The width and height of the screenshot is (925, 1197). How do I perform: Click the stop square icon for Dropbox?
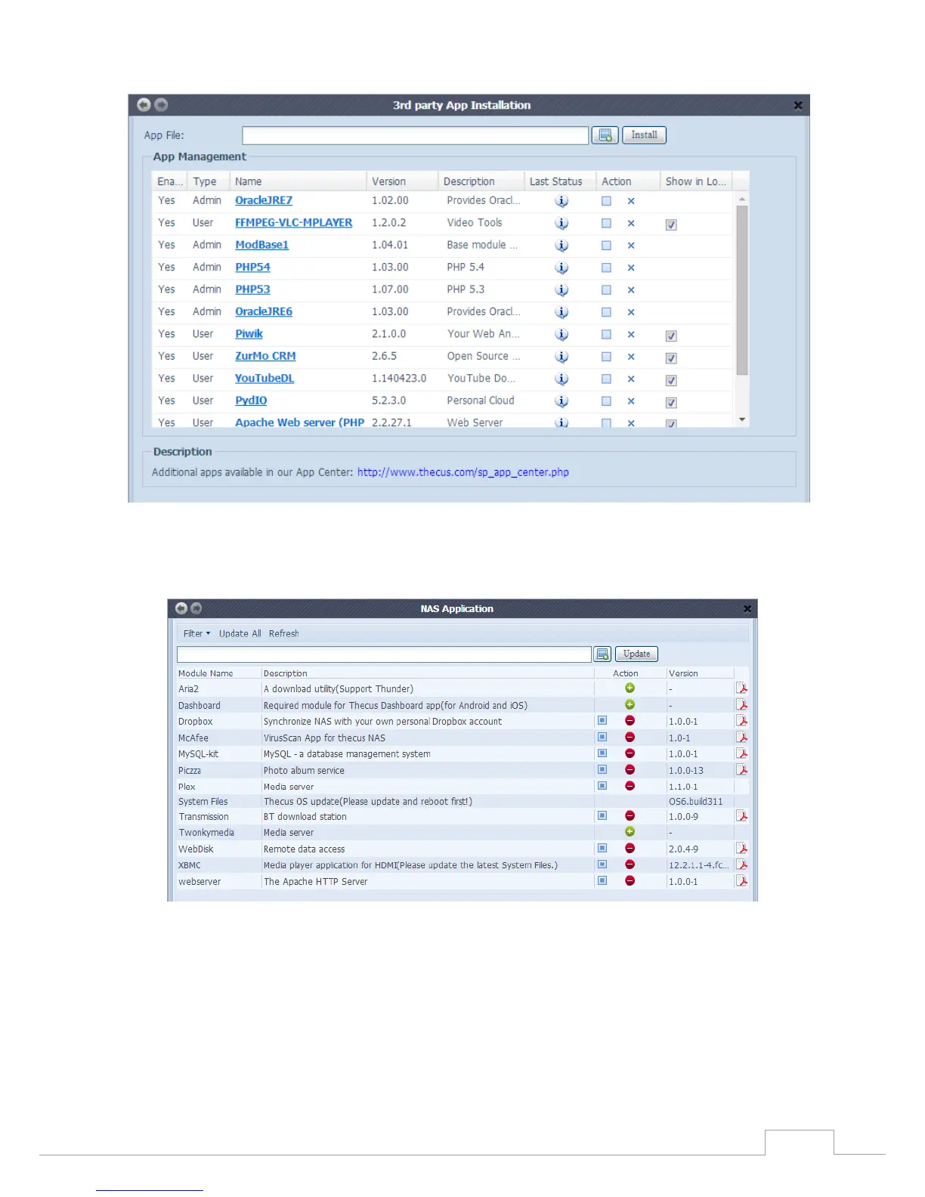click(602, 721)
